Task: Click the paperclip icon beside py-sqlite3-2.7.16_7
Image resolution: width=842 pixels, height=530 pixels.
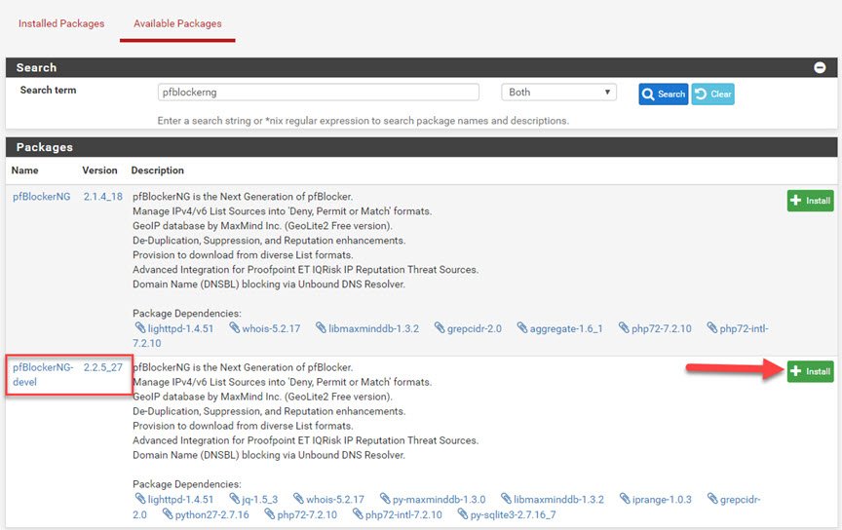Action: (463, 513)
